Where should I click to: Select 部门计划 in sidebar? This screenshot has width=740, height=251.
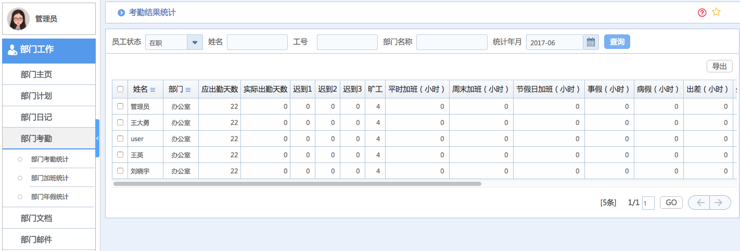click(x=36, y=96)
